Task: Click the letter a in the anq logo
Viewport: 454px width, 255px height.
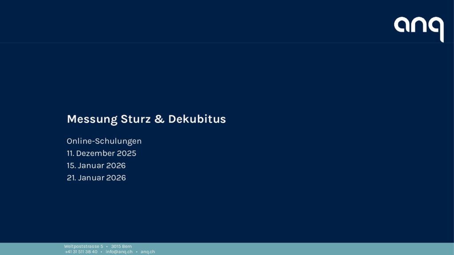Action: [x=402, y=25]
